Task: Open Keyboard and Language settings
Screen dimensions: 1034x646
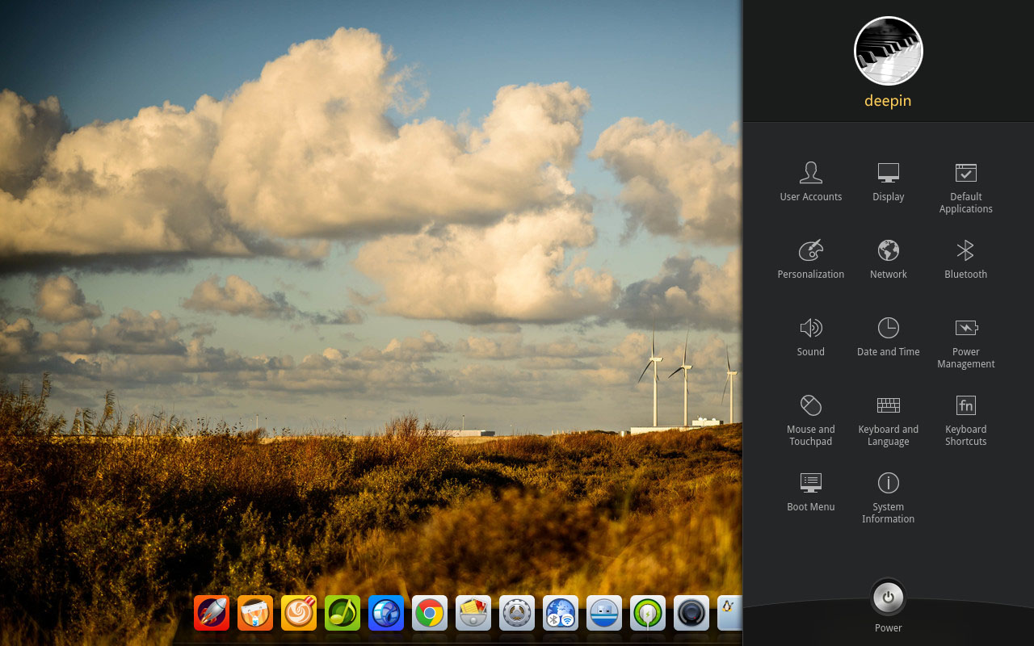Action: [x=888, y=420]
